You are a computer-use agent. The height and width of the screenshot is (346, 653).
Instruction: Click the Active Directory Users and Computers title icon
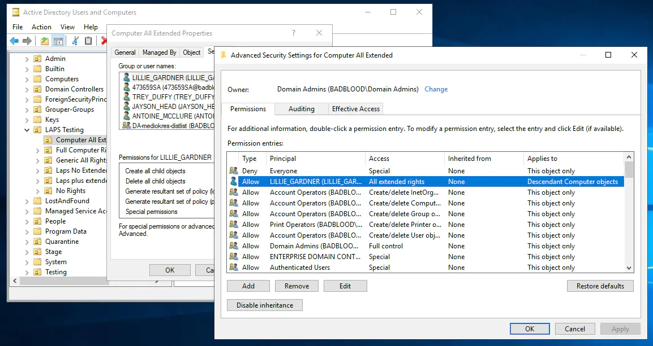[x=16, y=12]
